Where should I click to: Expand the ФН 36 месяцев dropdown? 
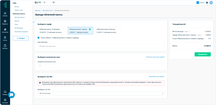pyautogui.click(x=101, y=93)
